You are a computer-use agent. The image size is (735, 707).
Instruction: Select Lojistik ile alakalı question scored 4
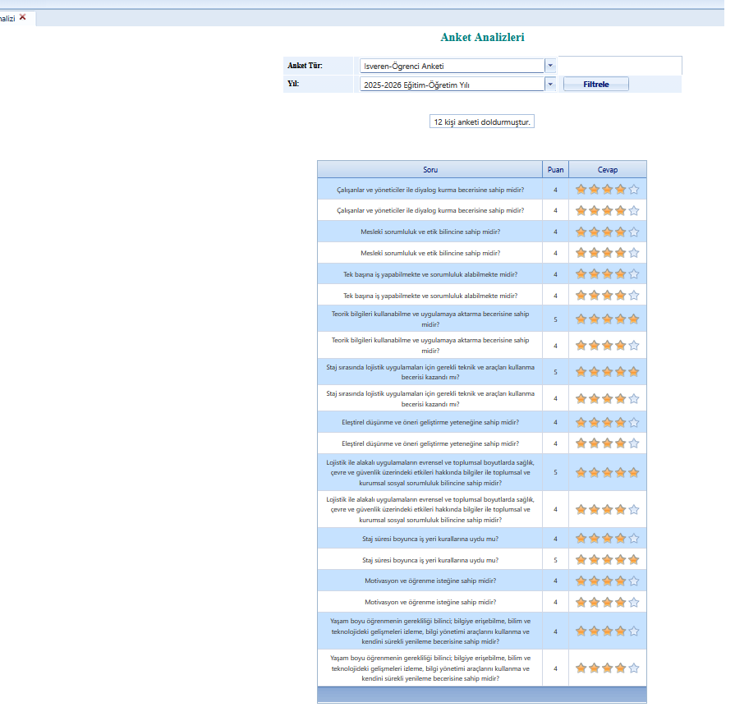(x=430, y=510)
